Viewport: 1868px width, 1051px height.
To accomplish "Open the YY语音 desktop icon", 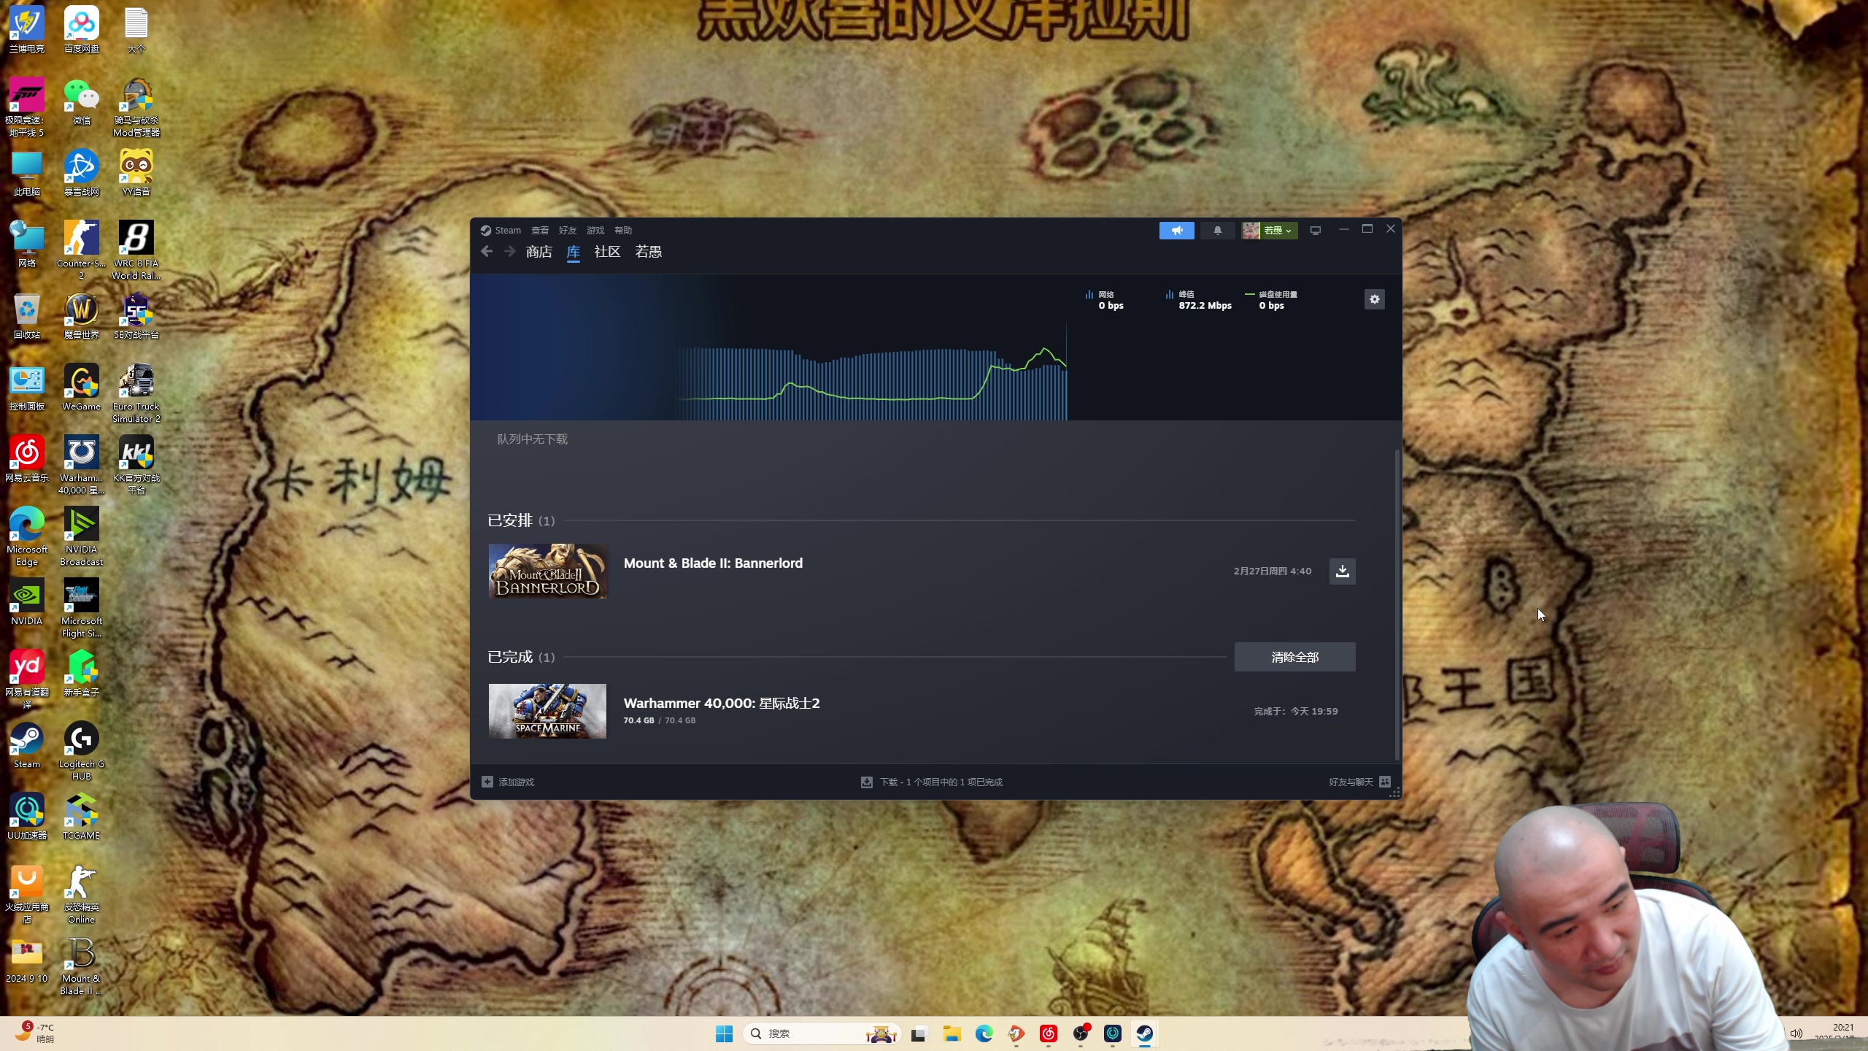I will [x=136, y=174].
